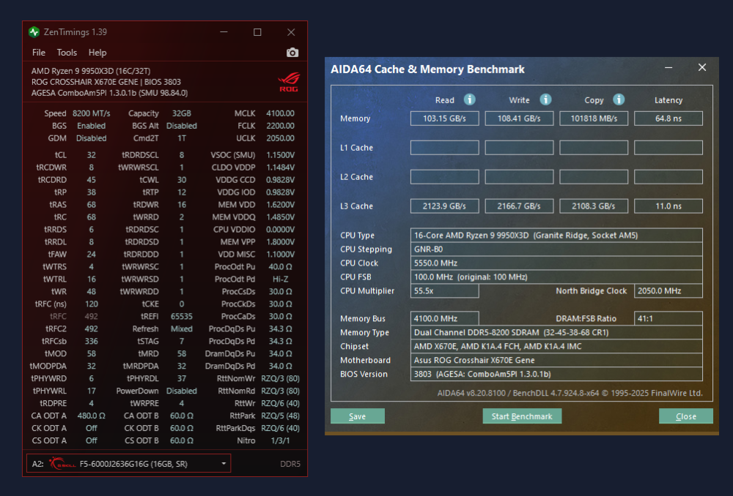
Task: Click the G.Skill logo in module selector
Action: pyautogui.click(x=62, y=463)
